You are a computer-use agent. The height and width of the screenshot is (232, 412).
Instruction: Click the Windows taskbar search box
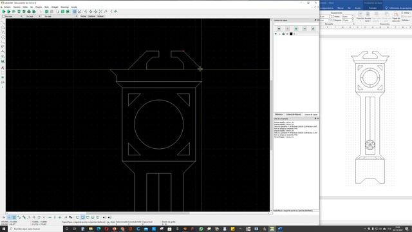click(35, 229)
